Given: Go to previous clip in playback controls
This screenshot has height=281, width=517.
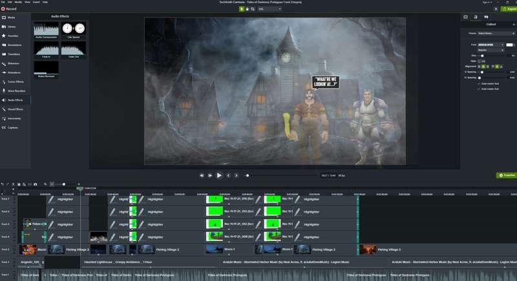Looking at the screenshot, I should tap(202, 176).
